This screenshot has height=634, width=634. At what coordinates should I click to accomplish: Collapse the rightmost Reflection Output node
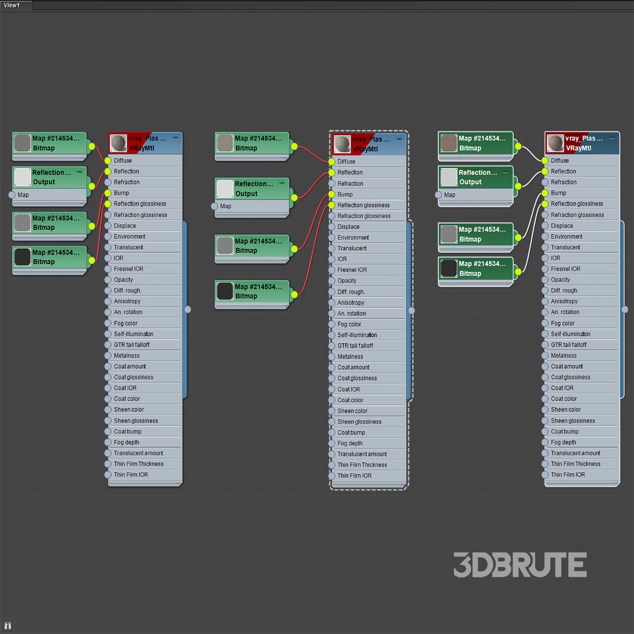pyautogui.click(x=506, y=172)
